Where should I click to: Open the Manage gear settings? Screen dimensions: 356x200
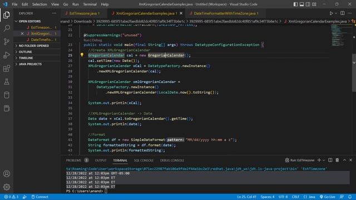[x=7, y=187]
